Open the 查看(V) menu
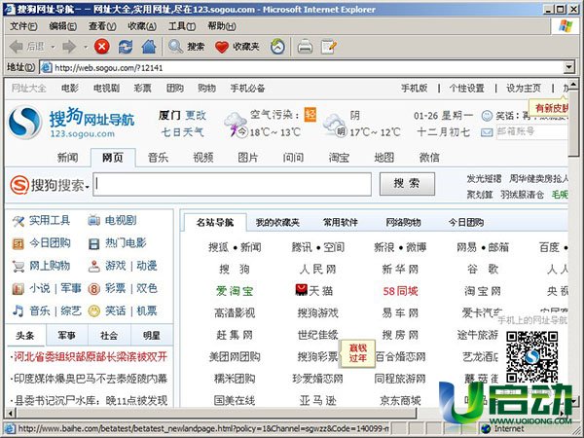Viewport: 584px width, 438px height. [x=102, y=26]
